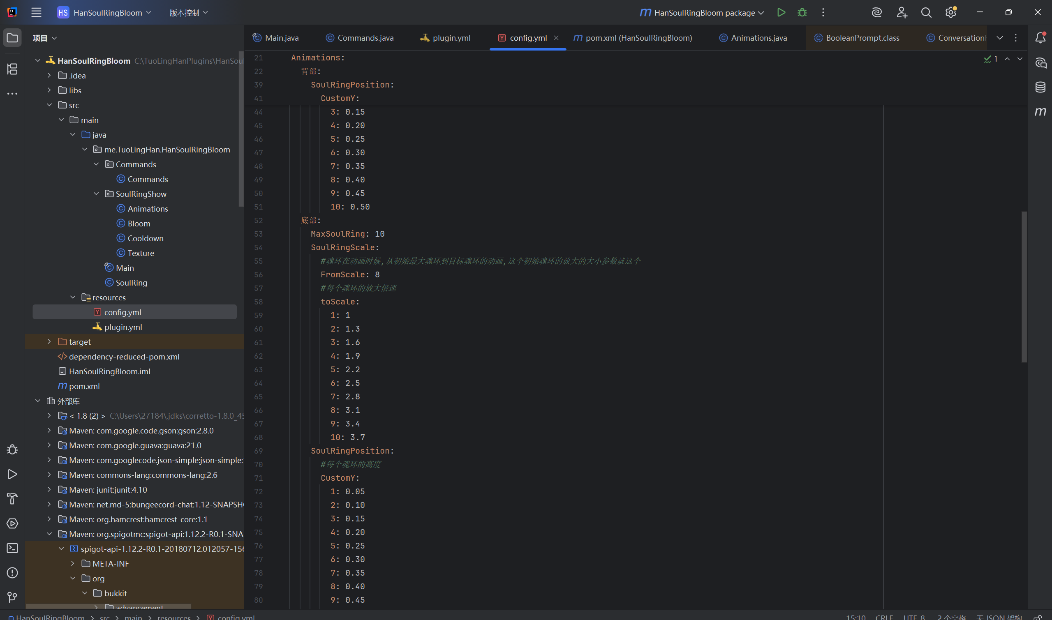Collapse the src folder
Image resolution: width=1052 pixels, height=620 pixels.
coord(49,105)
